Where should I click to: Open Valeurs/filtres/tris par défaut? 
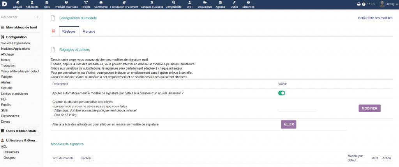(20, 71)
